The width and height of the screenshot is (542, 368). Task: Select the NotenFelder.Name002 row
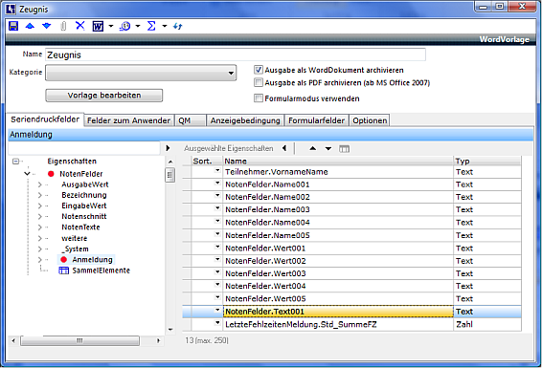point(351,197)
